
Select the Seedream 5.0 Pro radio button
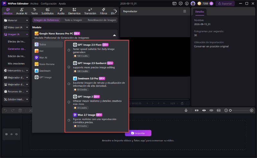coord(69,84)
